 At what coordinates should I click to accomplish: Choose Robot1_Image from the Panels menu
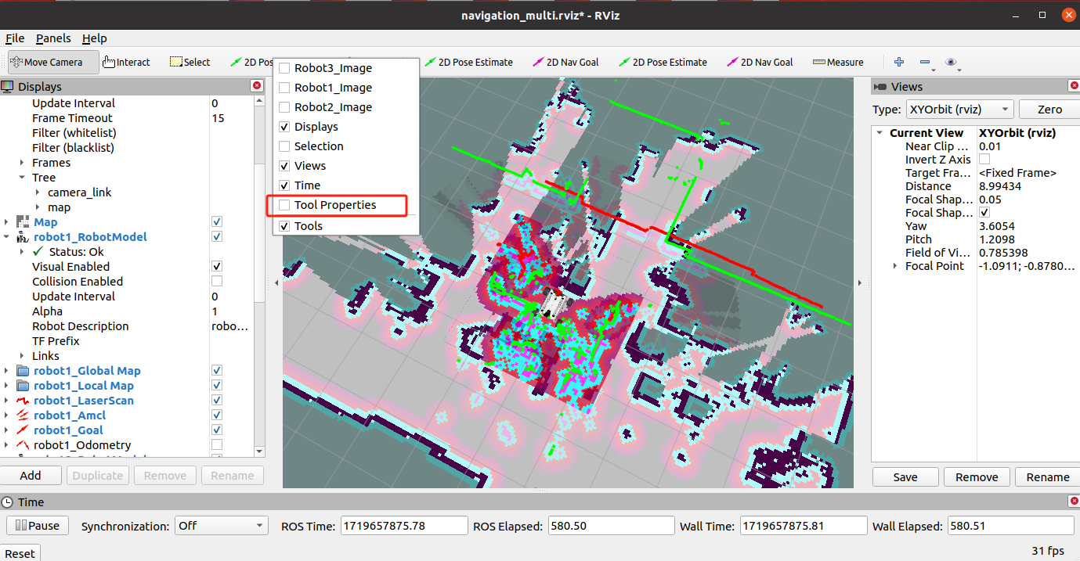(x=333, y=88)
